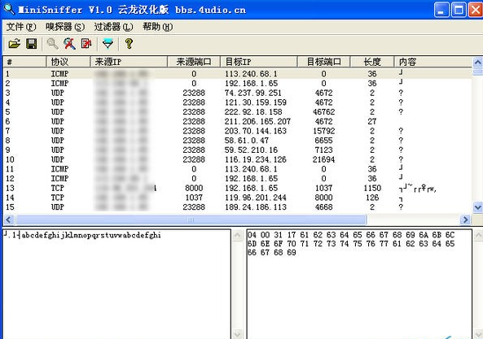Open the 嗅探器(S) menu
483x339 pixels.
click(65, 27)
